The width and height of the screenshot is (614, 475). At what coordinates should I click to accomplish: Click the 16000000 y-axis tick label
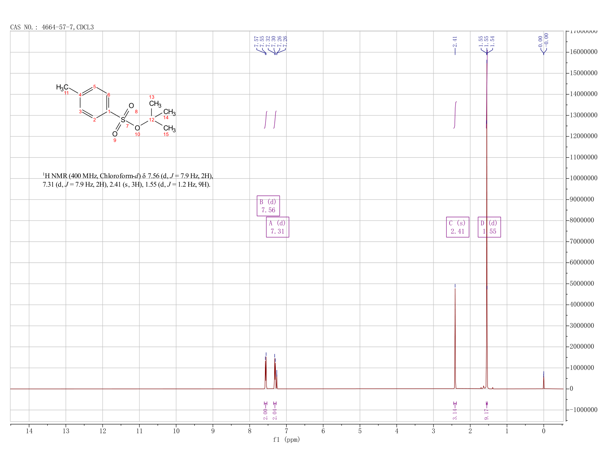click(583, 52)
